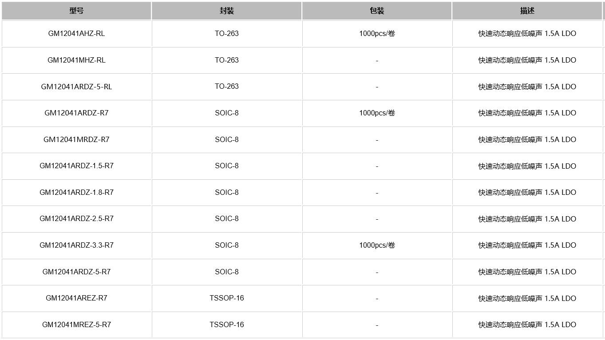
Task: Click the TO-263 package of GM12041AHZ-RL
Action: point(226,34)
